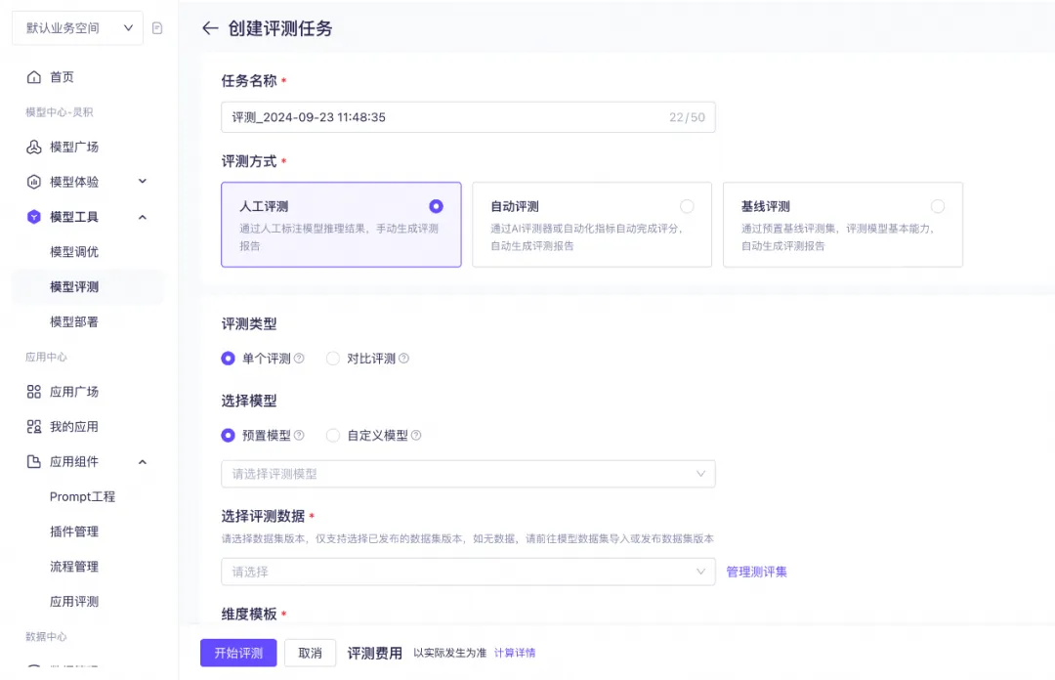Screen dimensions: 1055x680
Task: Select 人工评测 evaluation method card
Action: click(x=341, y=225)
